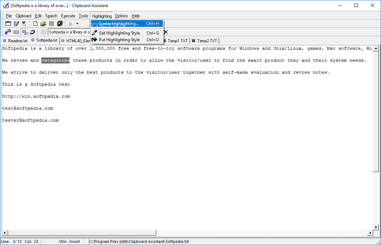
Task: Switch to the Readme.txt tab
Action: (x=15, y=41)
